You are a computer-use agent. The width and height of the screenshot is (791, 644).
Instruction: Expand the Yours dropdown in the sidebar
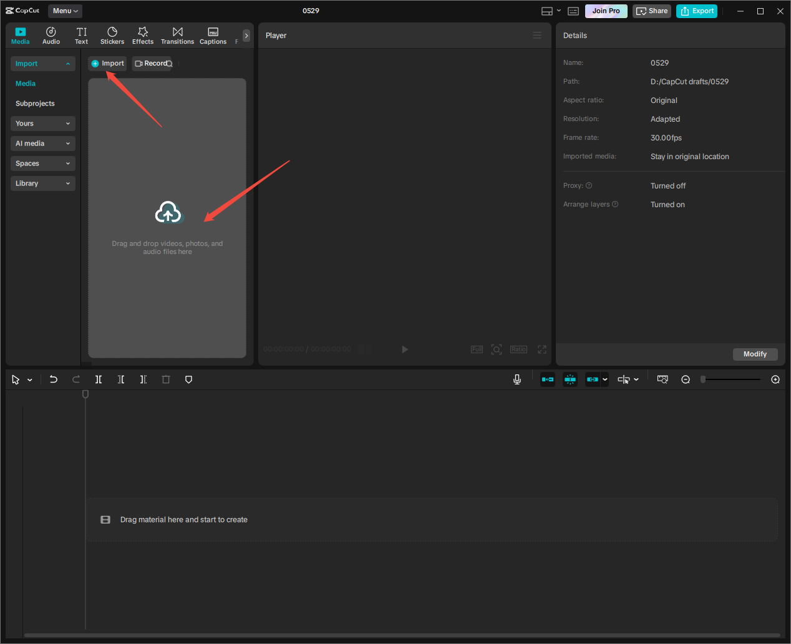pos(42,123)
